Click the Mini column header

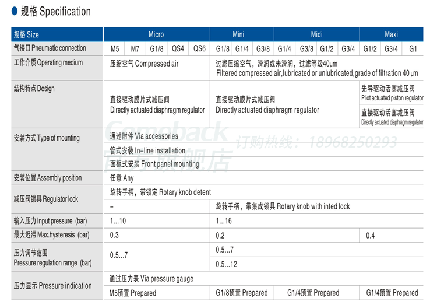tap(242, 34)
